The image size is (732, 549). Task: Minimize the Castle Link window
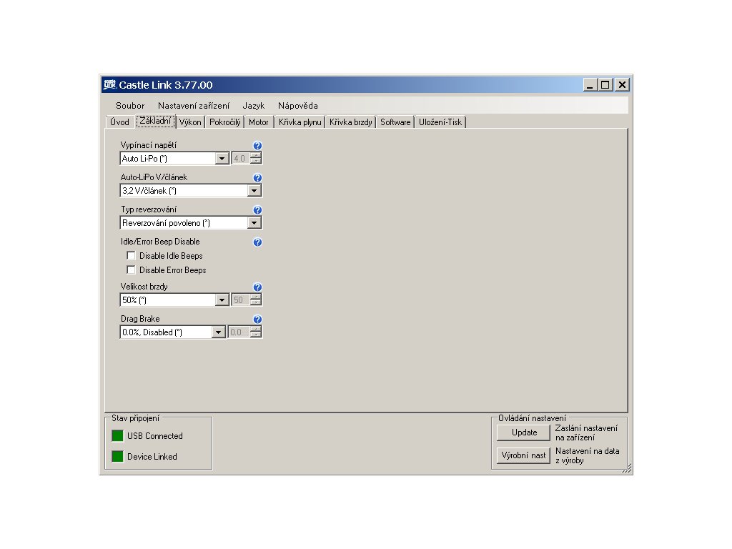(x=590, y=85)
